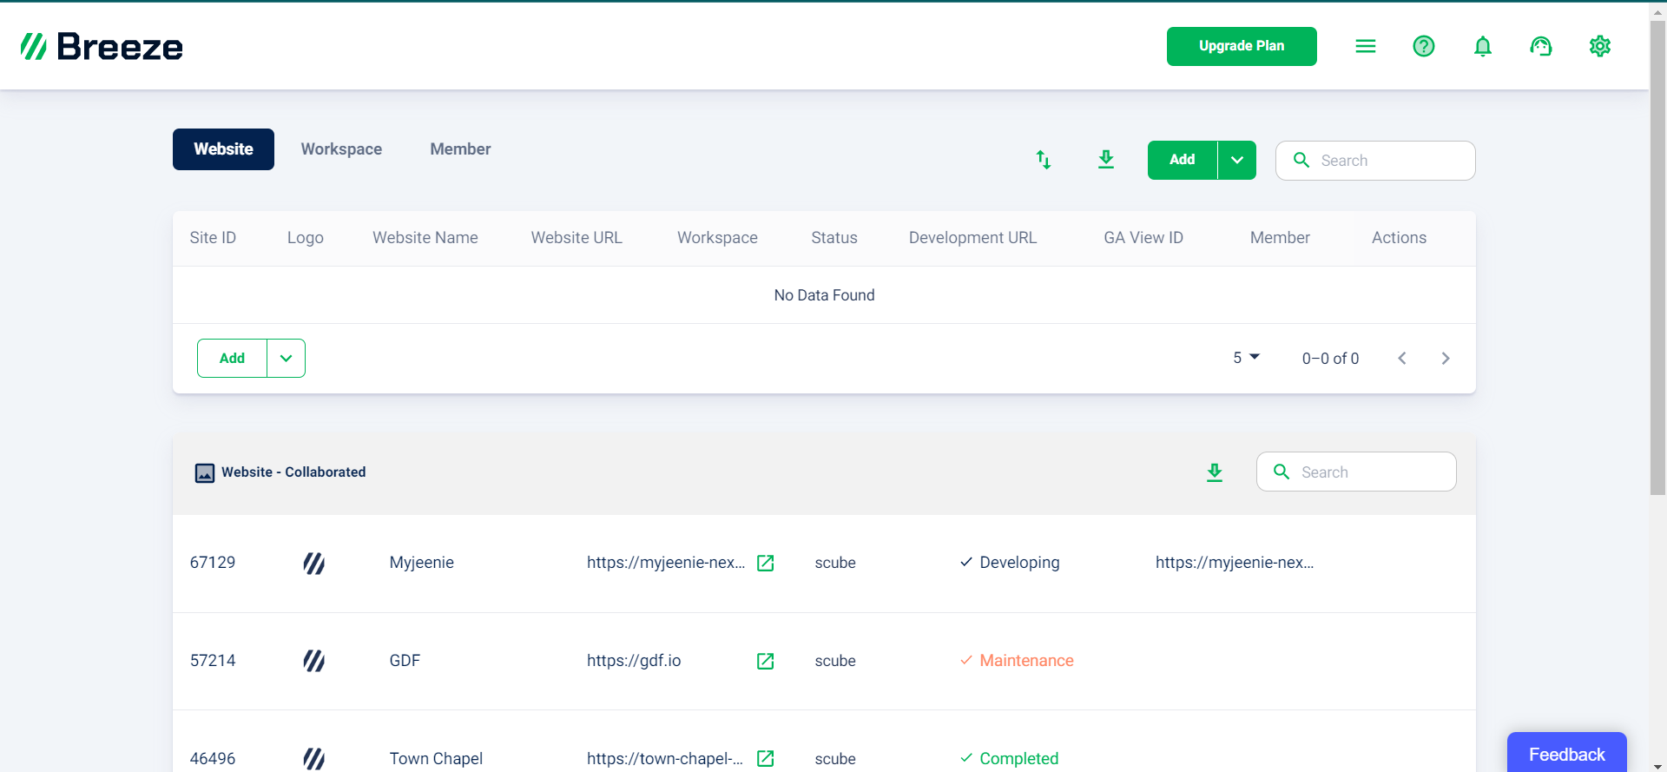Viewport: 1667px width, 772px height.
Task: Click the GDF website name
Action: point(405,661)
